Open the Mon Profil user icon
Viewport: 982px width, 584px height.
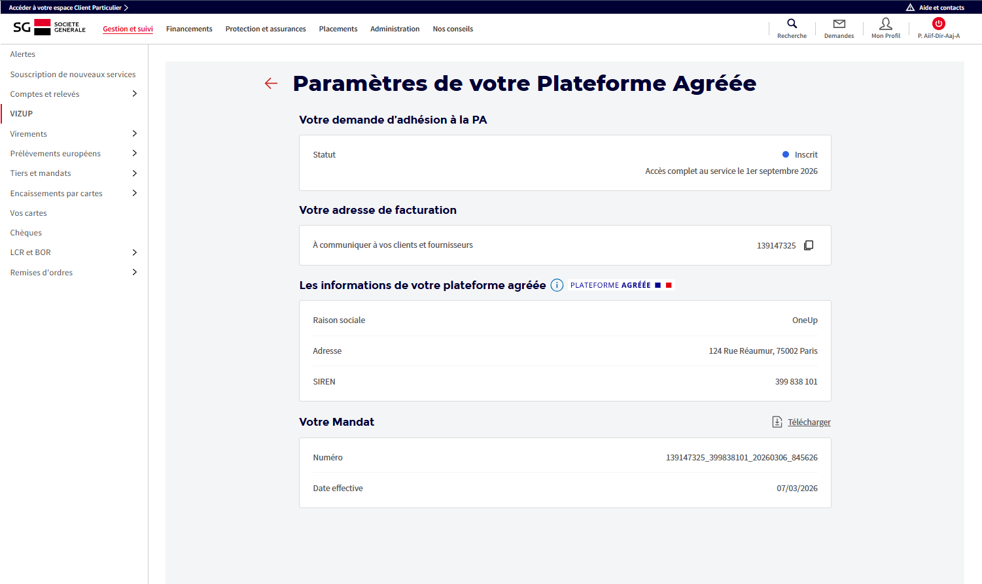pos(886,24)
